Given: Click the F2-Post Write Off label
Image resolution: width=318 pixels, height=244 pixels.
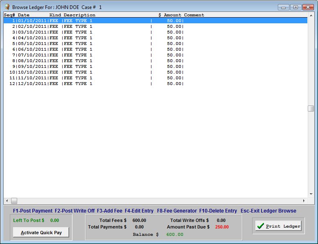Looking at the screenshot, I should click(74, 211).
